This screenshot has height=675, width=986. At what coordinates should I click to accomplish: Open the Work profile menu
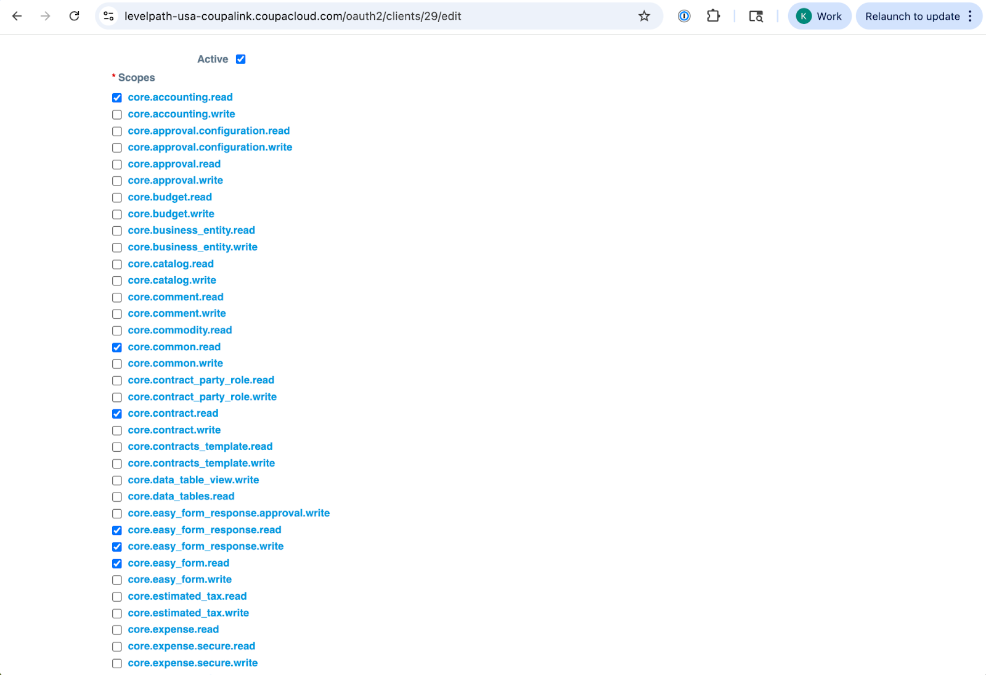pyautogui.click(x=819, y=16)
